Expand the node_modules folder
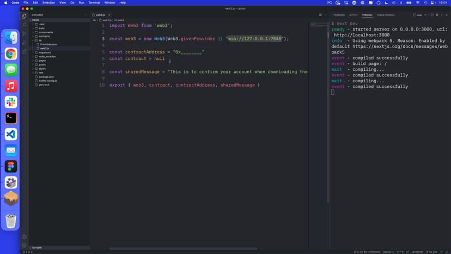Image resolution: width=451 pixels, height=254 pixels. coord(47,57)
